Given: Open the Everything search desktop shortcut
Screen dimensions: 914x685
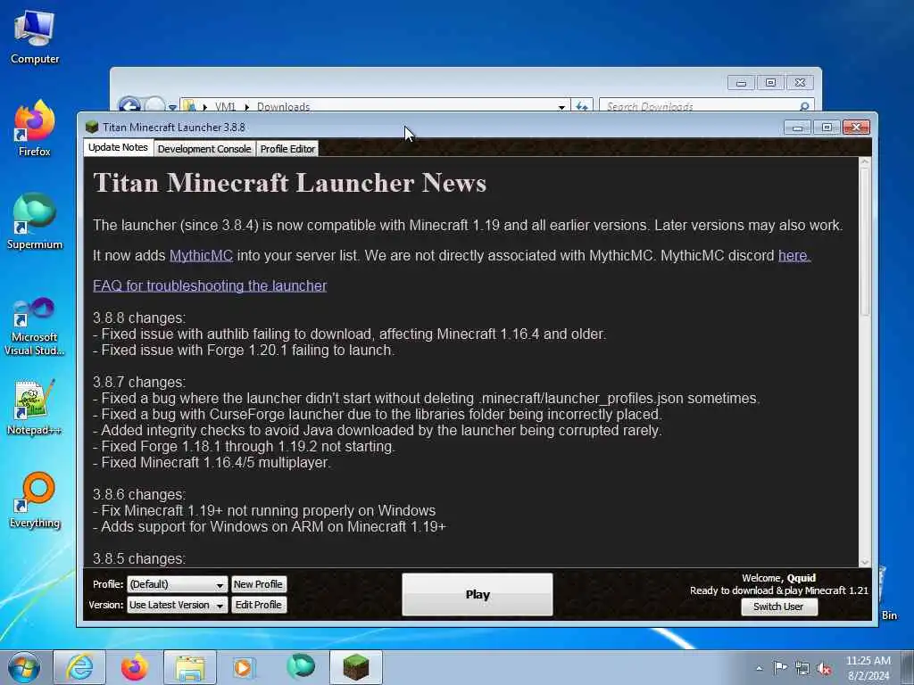Looking at the screenshot, I should [35, 499].
